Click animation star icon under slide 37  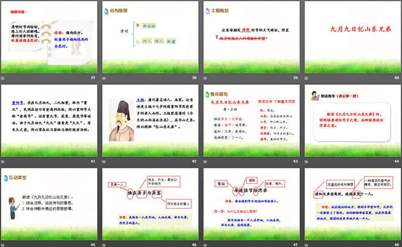[3, 78]
